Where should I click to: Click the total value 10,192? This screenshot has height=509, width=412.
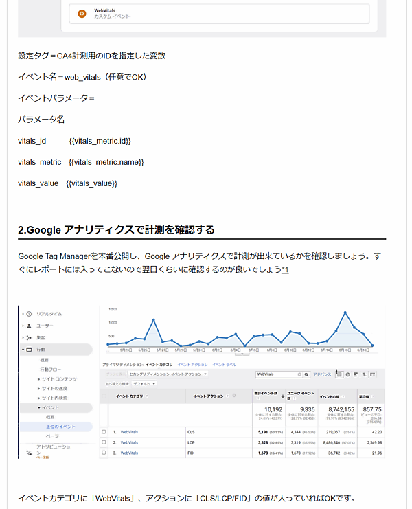(x=273, y=409)
